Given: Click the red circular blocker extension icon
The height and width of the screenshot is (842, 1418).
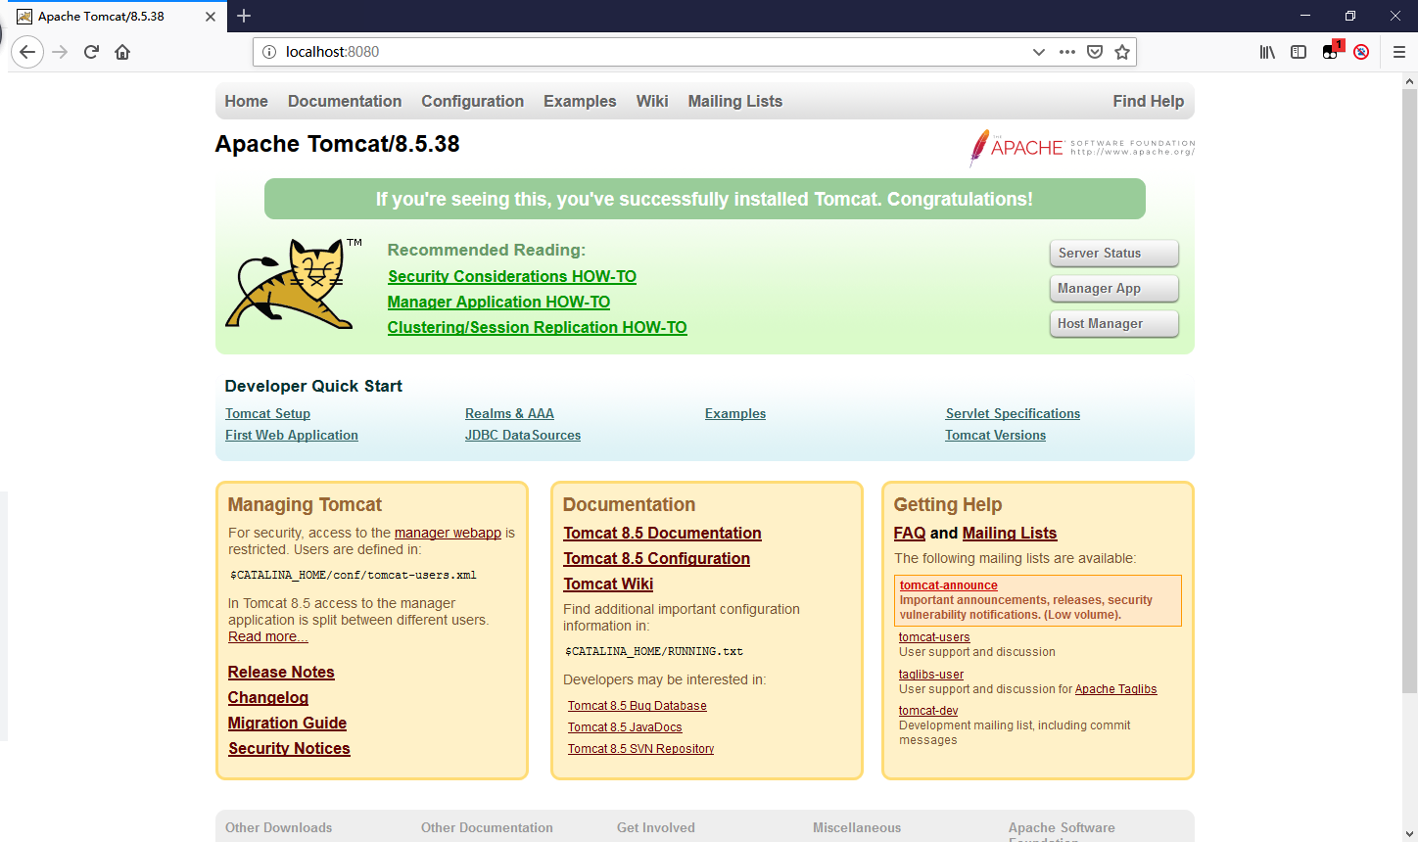Looking at the screenshot, I should (1361, 52).
